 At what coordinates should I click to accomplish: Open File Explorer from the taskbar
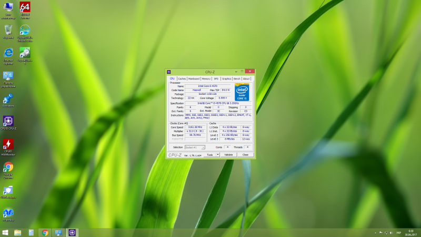tap(18, 232)
